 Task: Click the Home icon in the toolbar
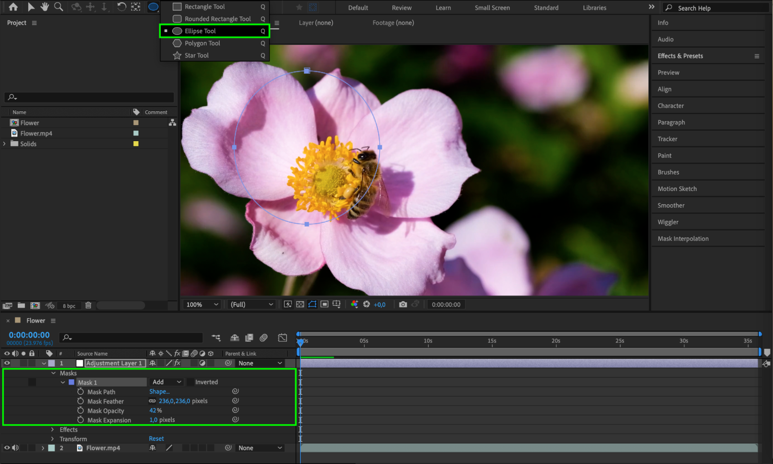(x=13, y=7)
